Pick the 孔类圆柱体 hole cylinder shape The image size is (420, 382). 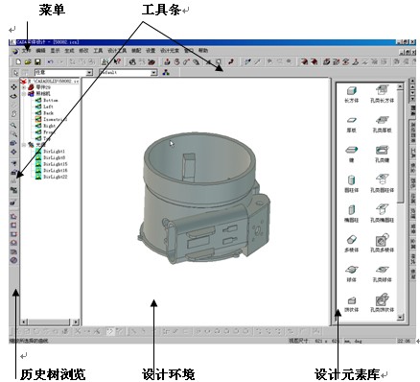tap(382, 183)
